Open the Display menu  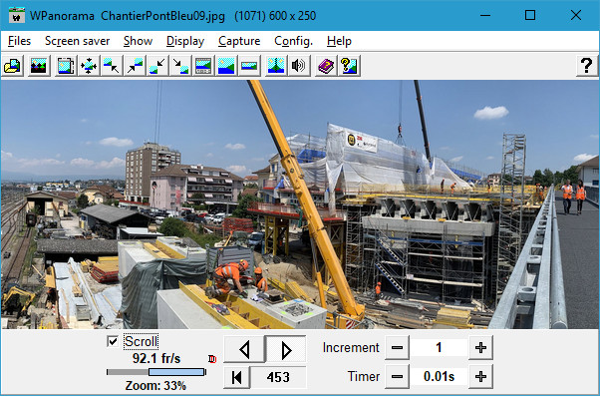pyautogui.click(x=185, y=41)
